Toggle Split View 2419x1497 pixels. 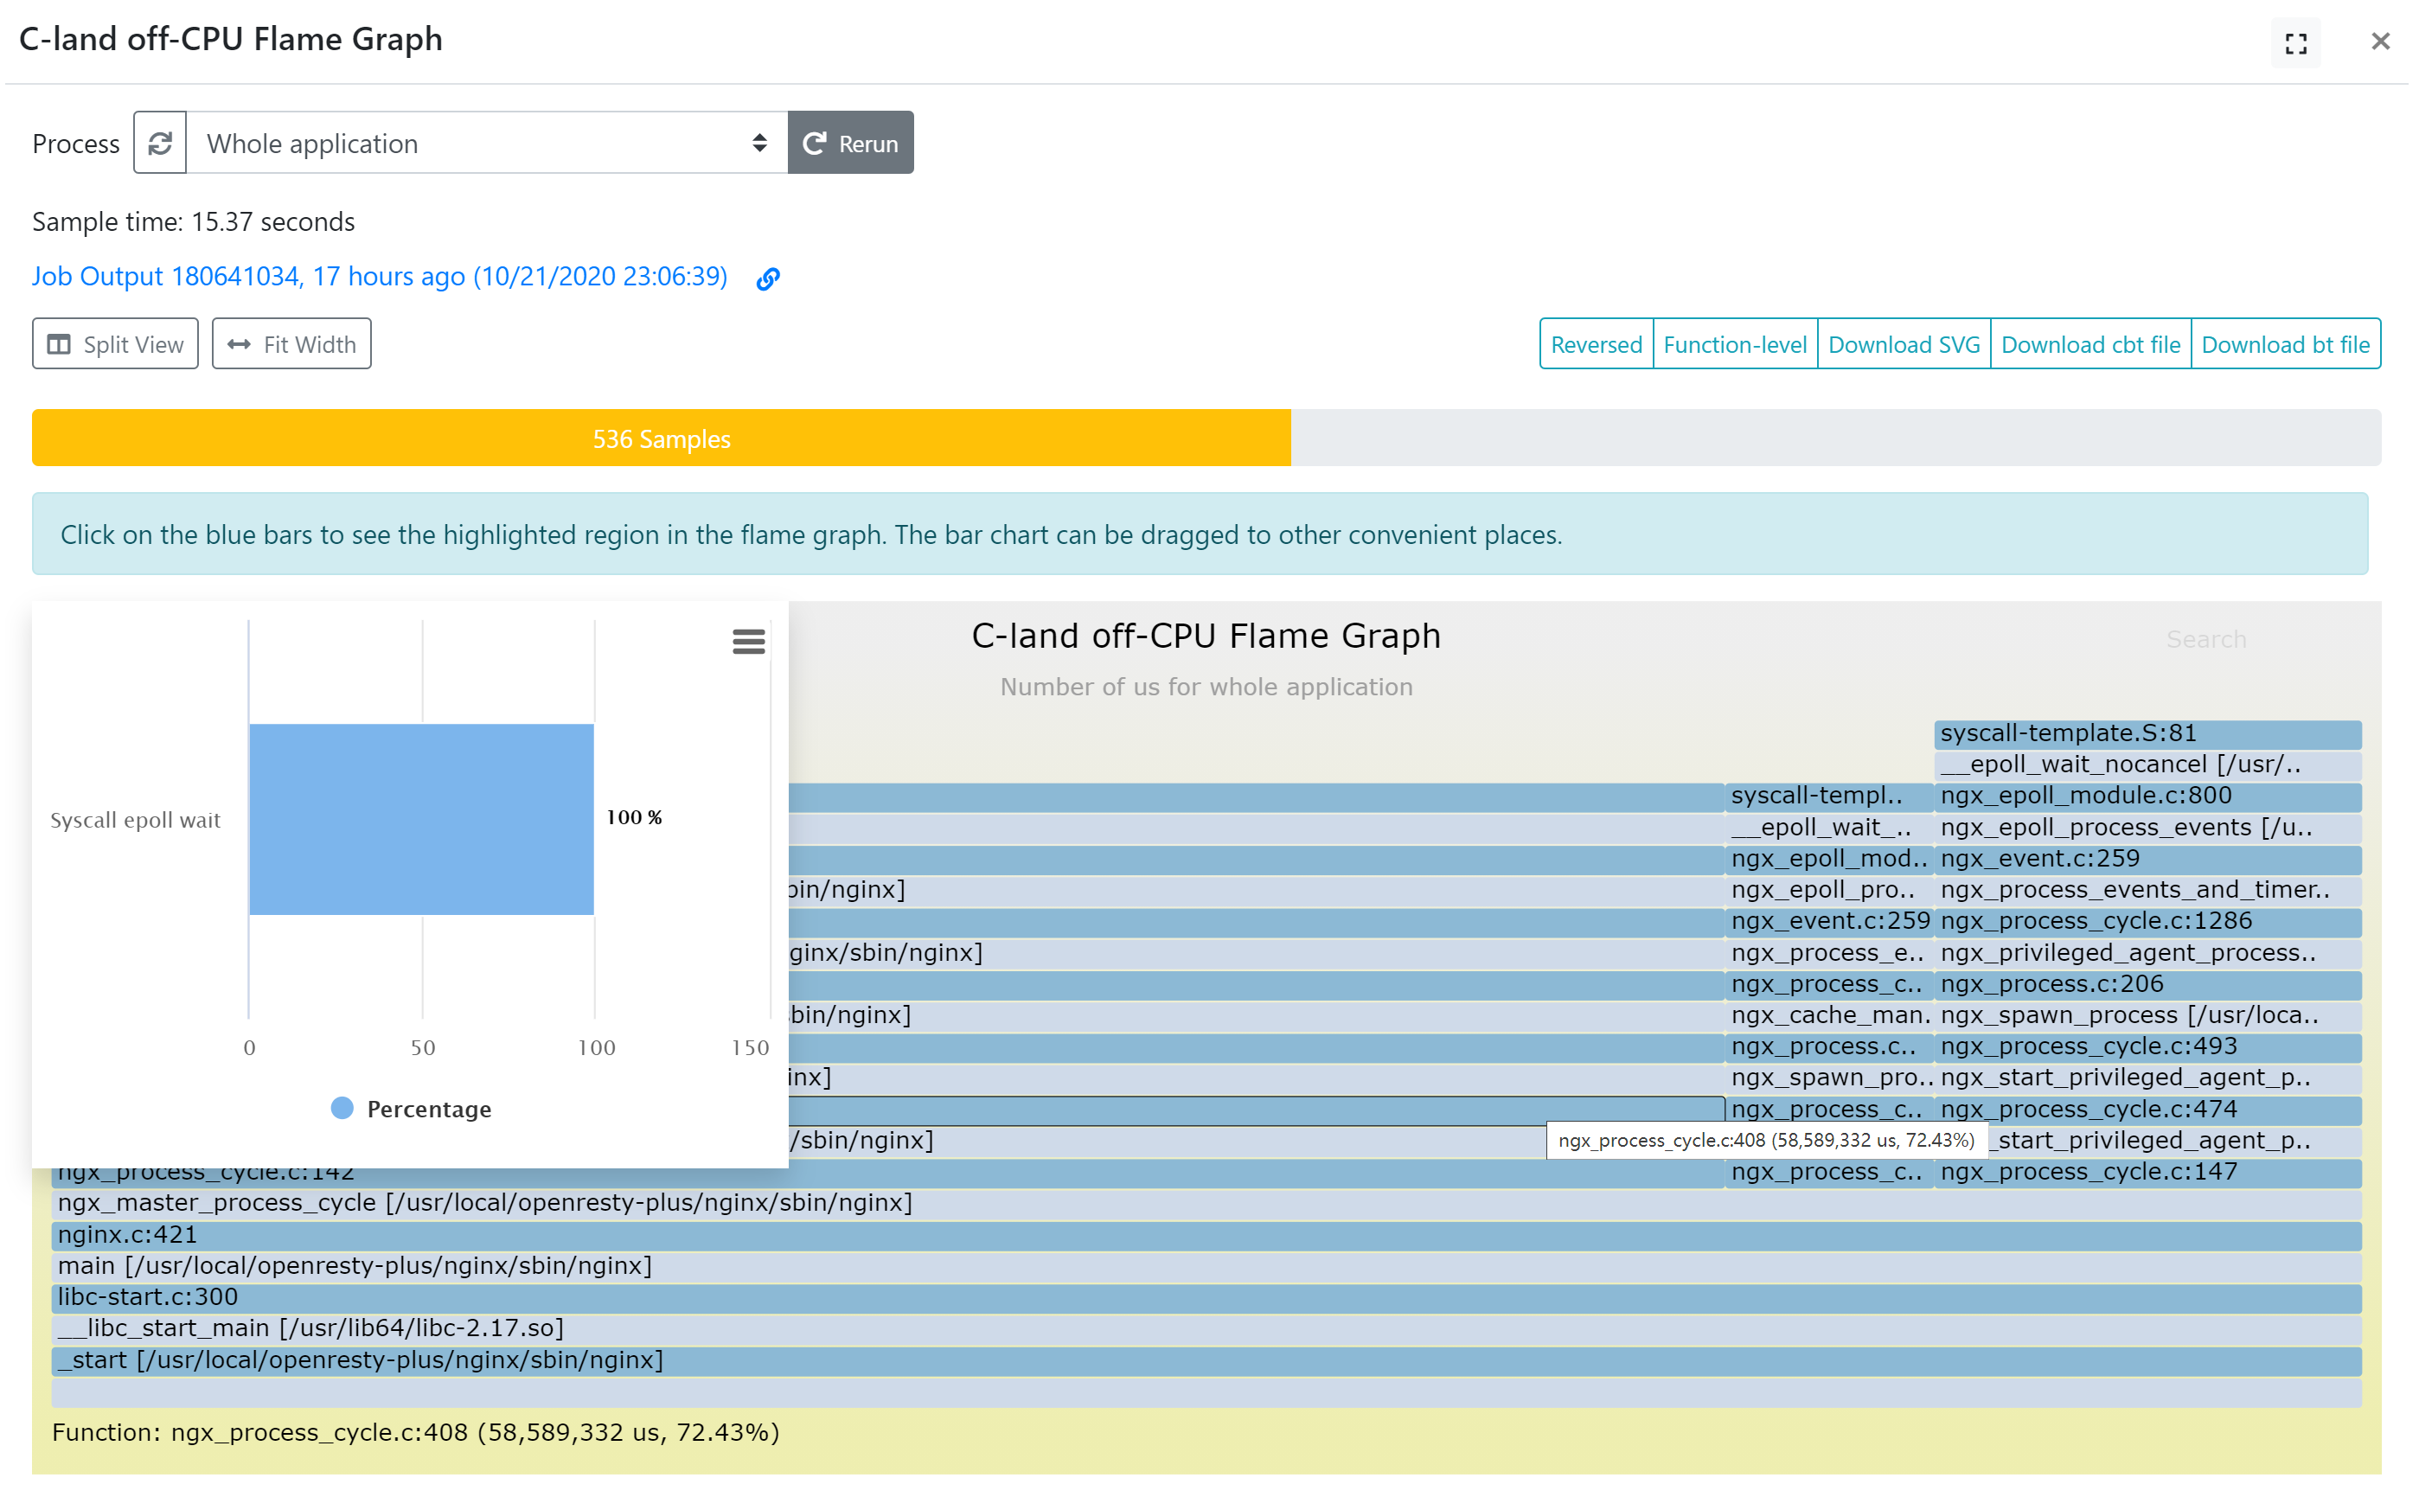click(115, 343)
